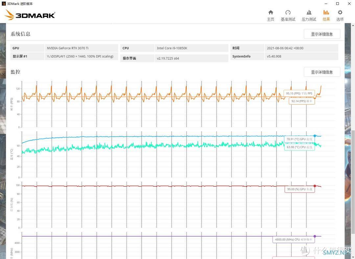Click the 92.14 (FPS) frame rate label
The image size is (355, 259).
pyautogui.click(x=302, y=101)
